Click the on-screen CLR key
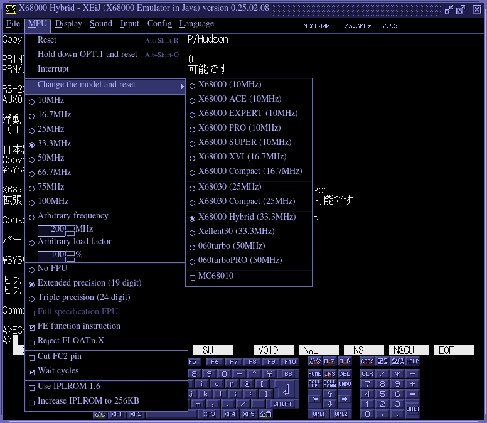This screenshot has height=423, width=487. pos(367,374)
